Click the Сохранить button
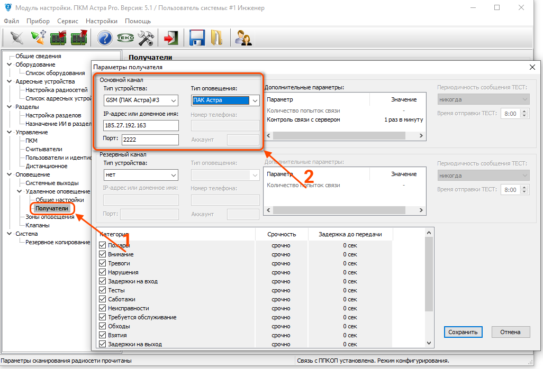The height and width of the screenshot is (369, 543). pyautogui.click(x=463, y=332)
